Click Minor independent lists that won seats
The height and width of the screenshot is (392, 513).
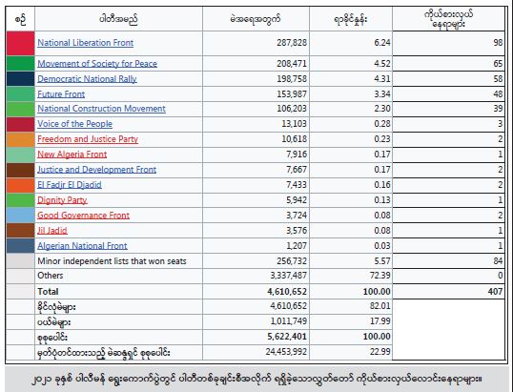(112, 261)
